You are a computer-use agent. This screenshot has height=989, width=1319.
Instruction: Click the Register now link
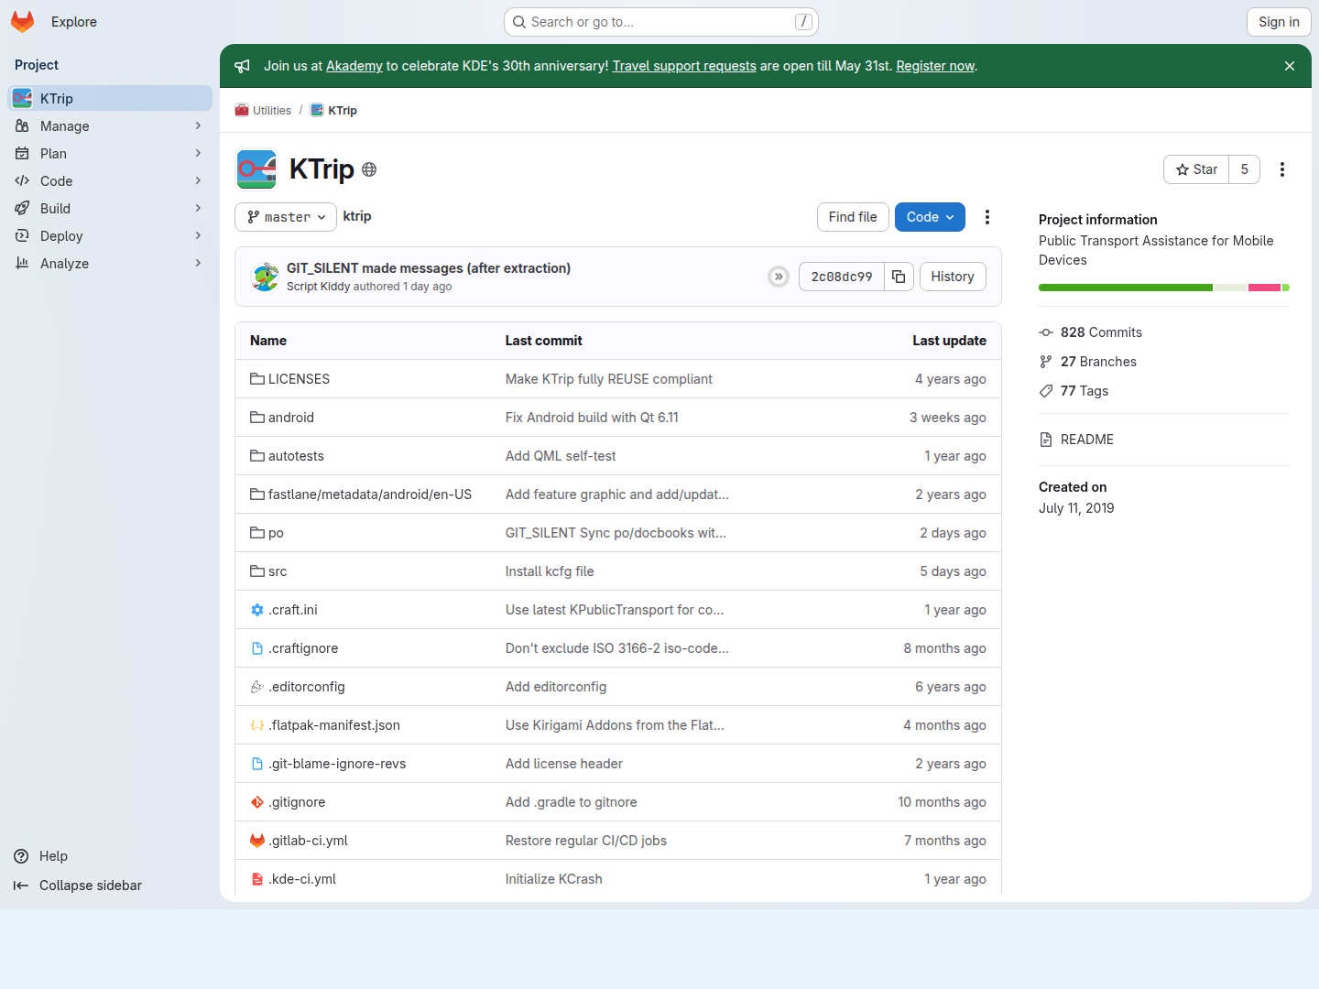[x=935, y=66]
